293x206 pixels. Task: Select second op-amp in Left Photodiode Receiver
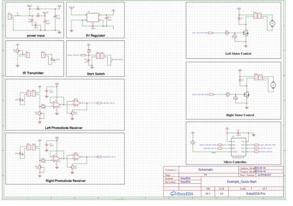point(77,103)
